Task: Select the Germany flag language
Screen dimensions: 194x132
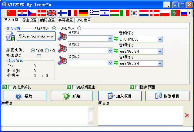Action: tap(83, 13)
